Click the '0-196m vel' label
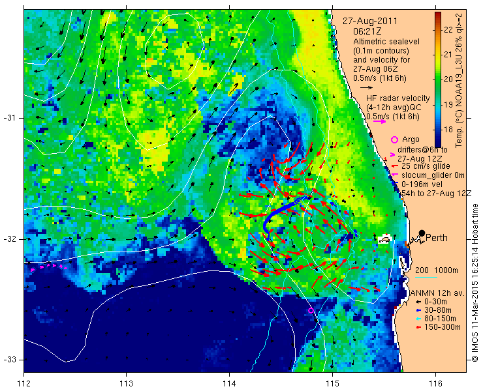 [422, 184]
